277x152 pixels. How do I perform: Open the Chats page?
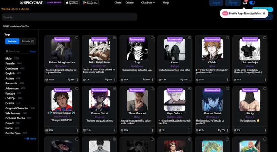[x=118, y=3]
